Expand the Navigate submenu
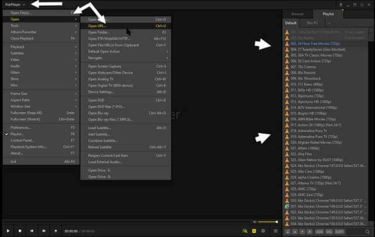This screenshot has width=375, height=237. click(x=125, y=58)
